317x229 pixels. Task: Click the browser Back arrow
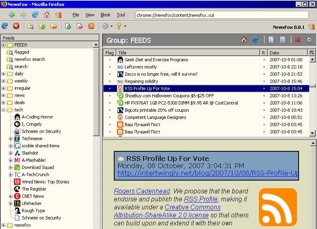pyautogui.click(x=12, y=15)
